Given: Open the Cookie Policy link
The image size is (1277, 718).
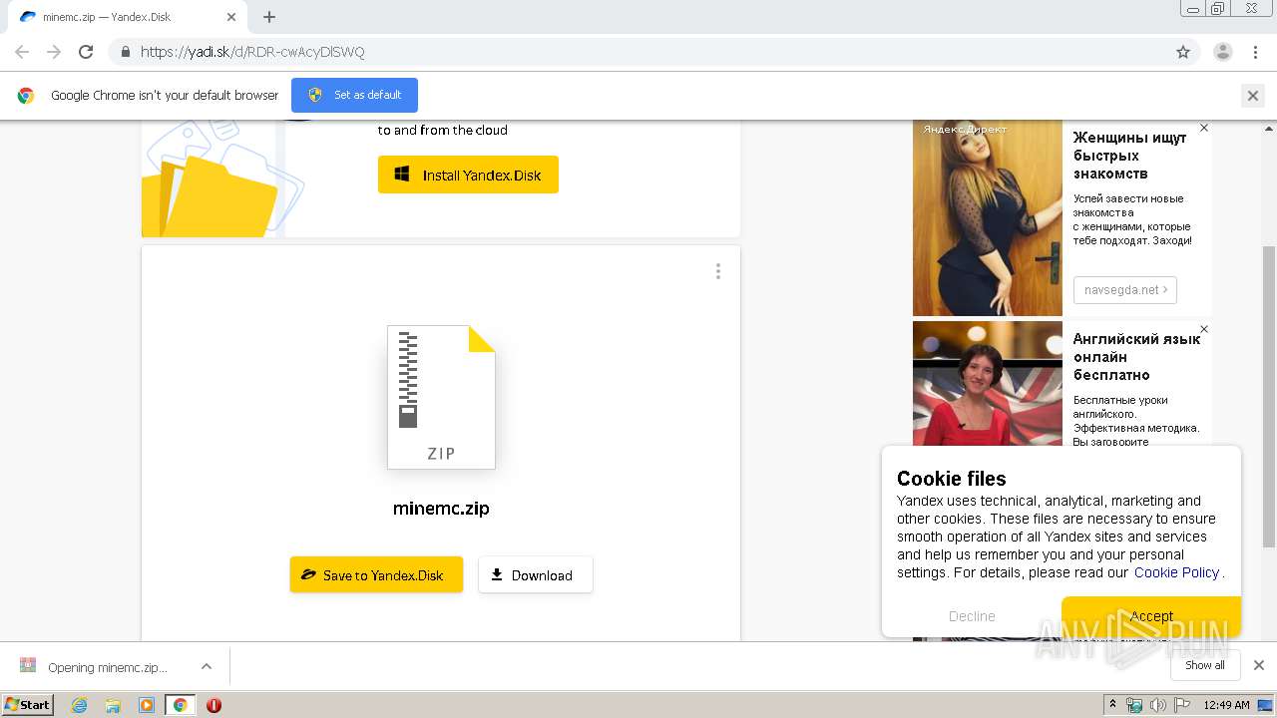Looking at the screenshot, I should (x=1176, y=572).
